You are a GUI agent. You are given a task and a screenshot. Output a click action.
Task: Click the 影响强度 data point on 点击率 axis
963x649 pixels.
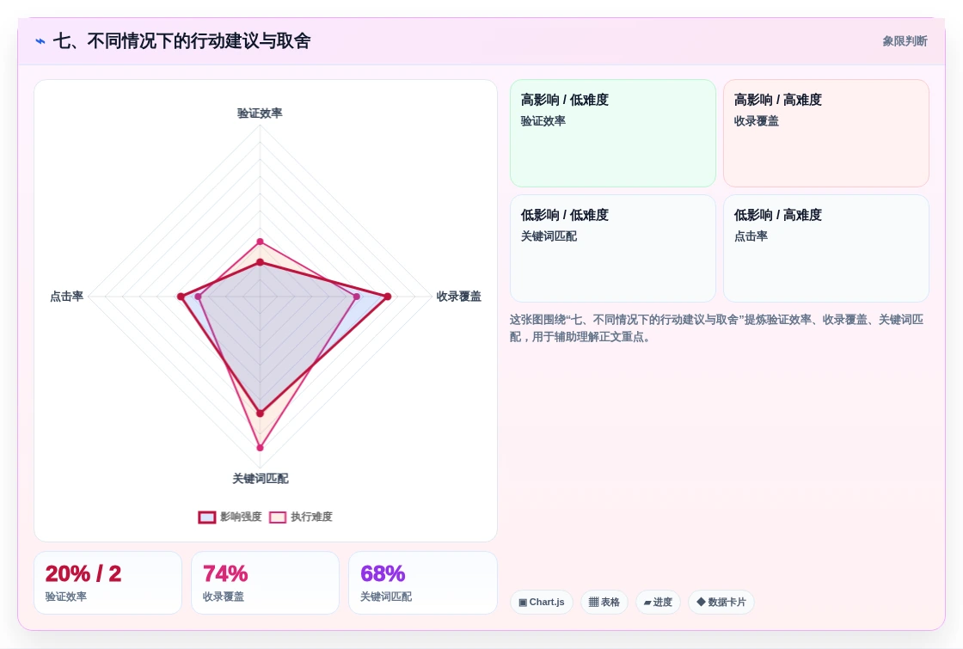click(x=181, y=297)
